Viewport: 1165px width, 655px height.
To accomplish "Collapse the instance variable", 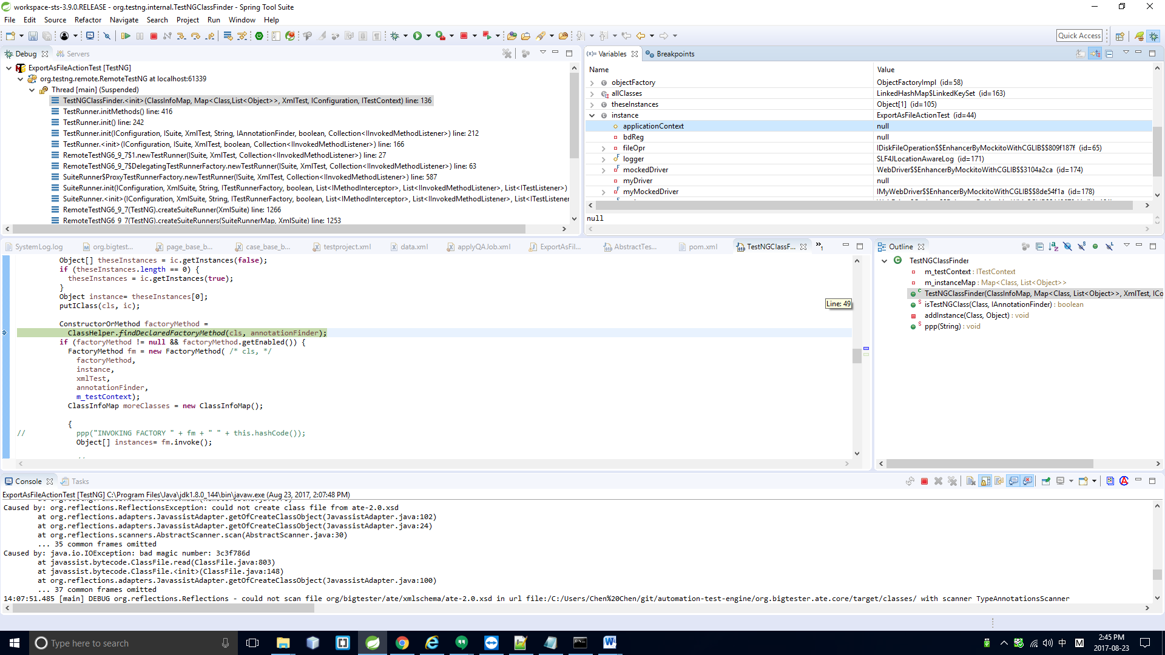I will [592, 116].
